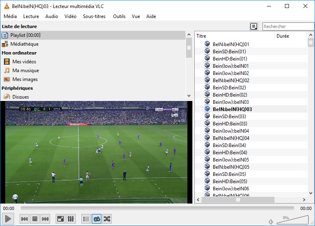Open Ma musique in sidebar

click(x=93, y=71)
